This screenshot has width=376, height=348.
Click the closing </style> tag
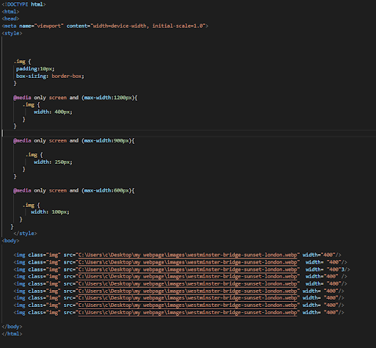25,233
